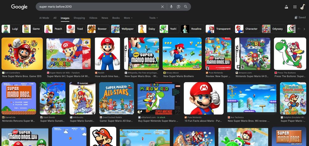Expand the Tools dropdown
The height and width of the screenshot is (146, 309).
click(154, 18)
